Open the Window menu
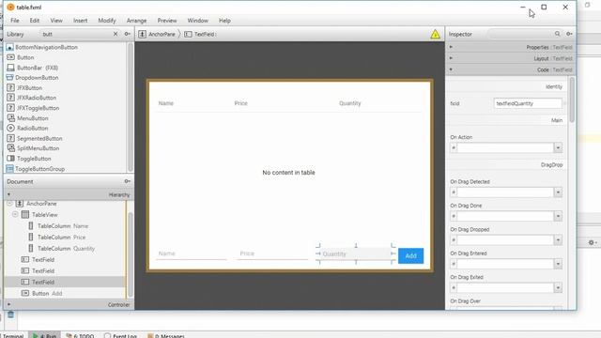The width and height of the screenshot is (601, 338). pos(197,21)
